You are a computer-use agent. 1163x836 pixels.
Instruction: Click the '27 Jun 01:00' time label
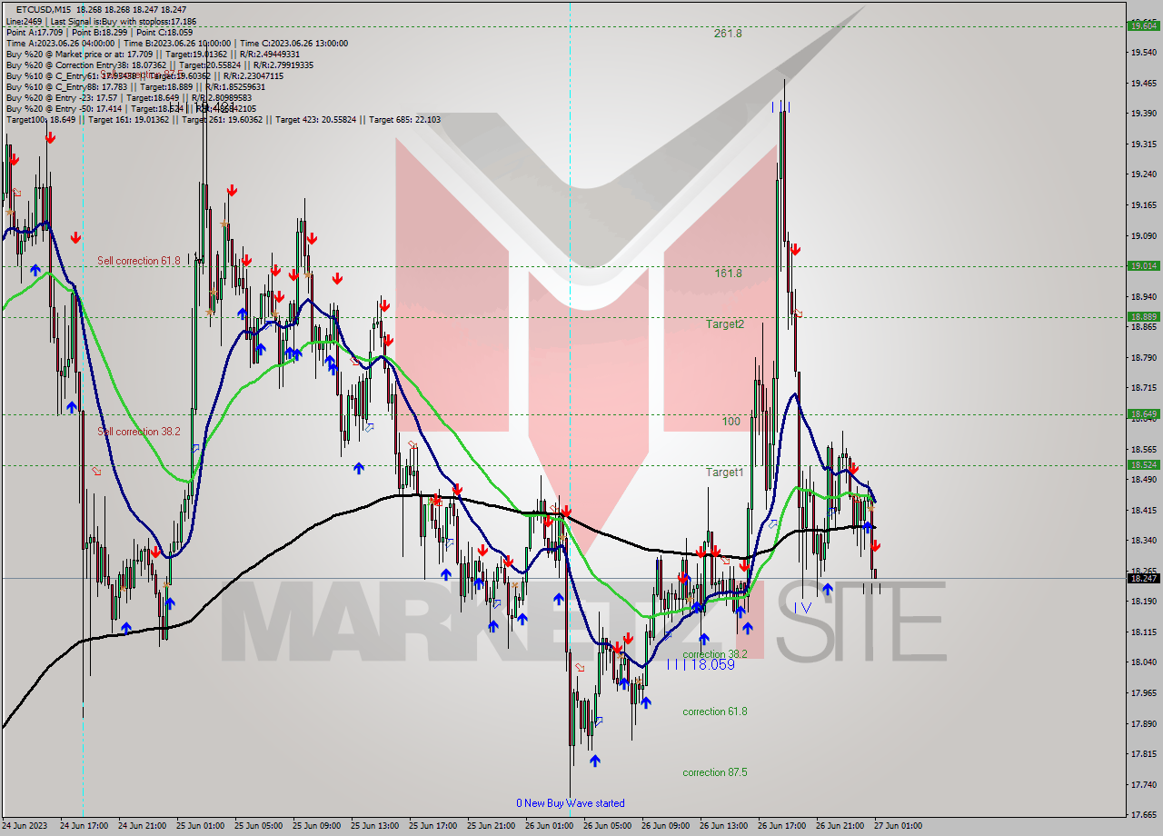tap(897, 826)
